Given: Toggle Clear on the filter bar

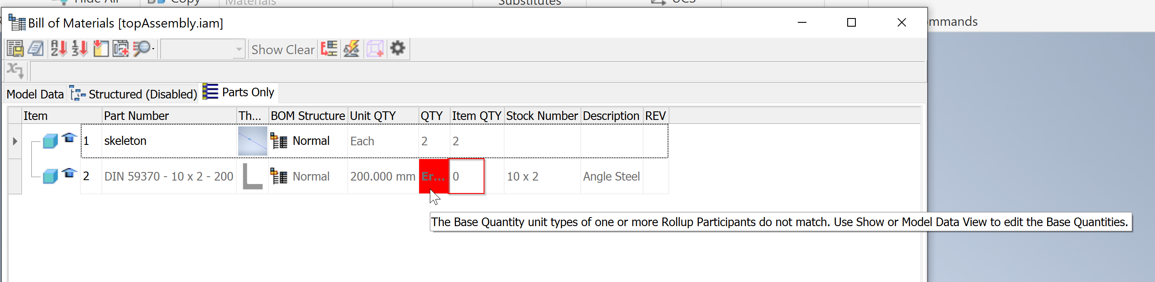Looking at the screenshot, I should pos(300,49).
